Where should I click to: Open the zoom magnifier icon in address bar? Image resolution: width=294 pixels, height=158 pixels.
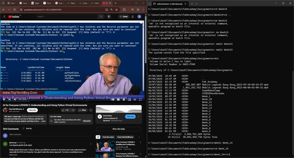pos(112,10)
